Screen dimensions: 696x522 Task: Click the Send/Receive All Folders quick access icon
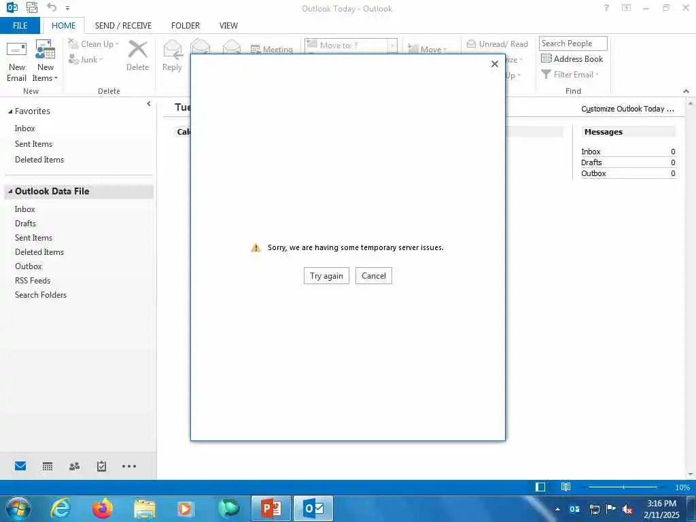tap(32, 7)
